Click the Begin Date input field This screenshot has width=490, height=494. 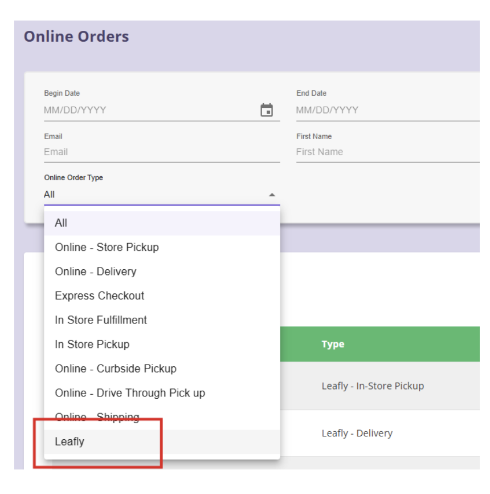click(x=148, y=110)
